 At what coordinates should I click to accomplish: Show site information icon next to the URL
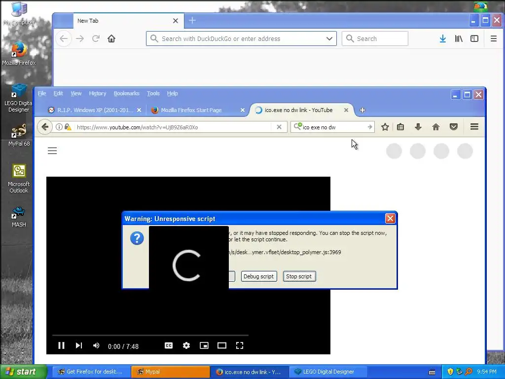coord(59,127)
